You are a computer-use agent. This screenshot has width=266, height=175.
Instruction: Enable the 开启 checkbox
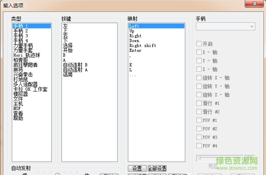(199, 43)
